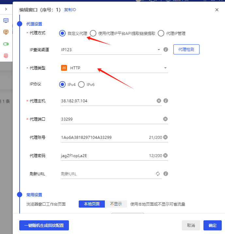Click the window sync monitor sidebar icon
The width and height of the screenshot is (225, 234).
point(6,20)
